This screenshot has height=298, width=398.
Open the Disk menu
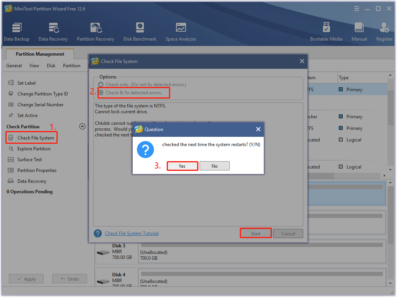pos(51,66)
